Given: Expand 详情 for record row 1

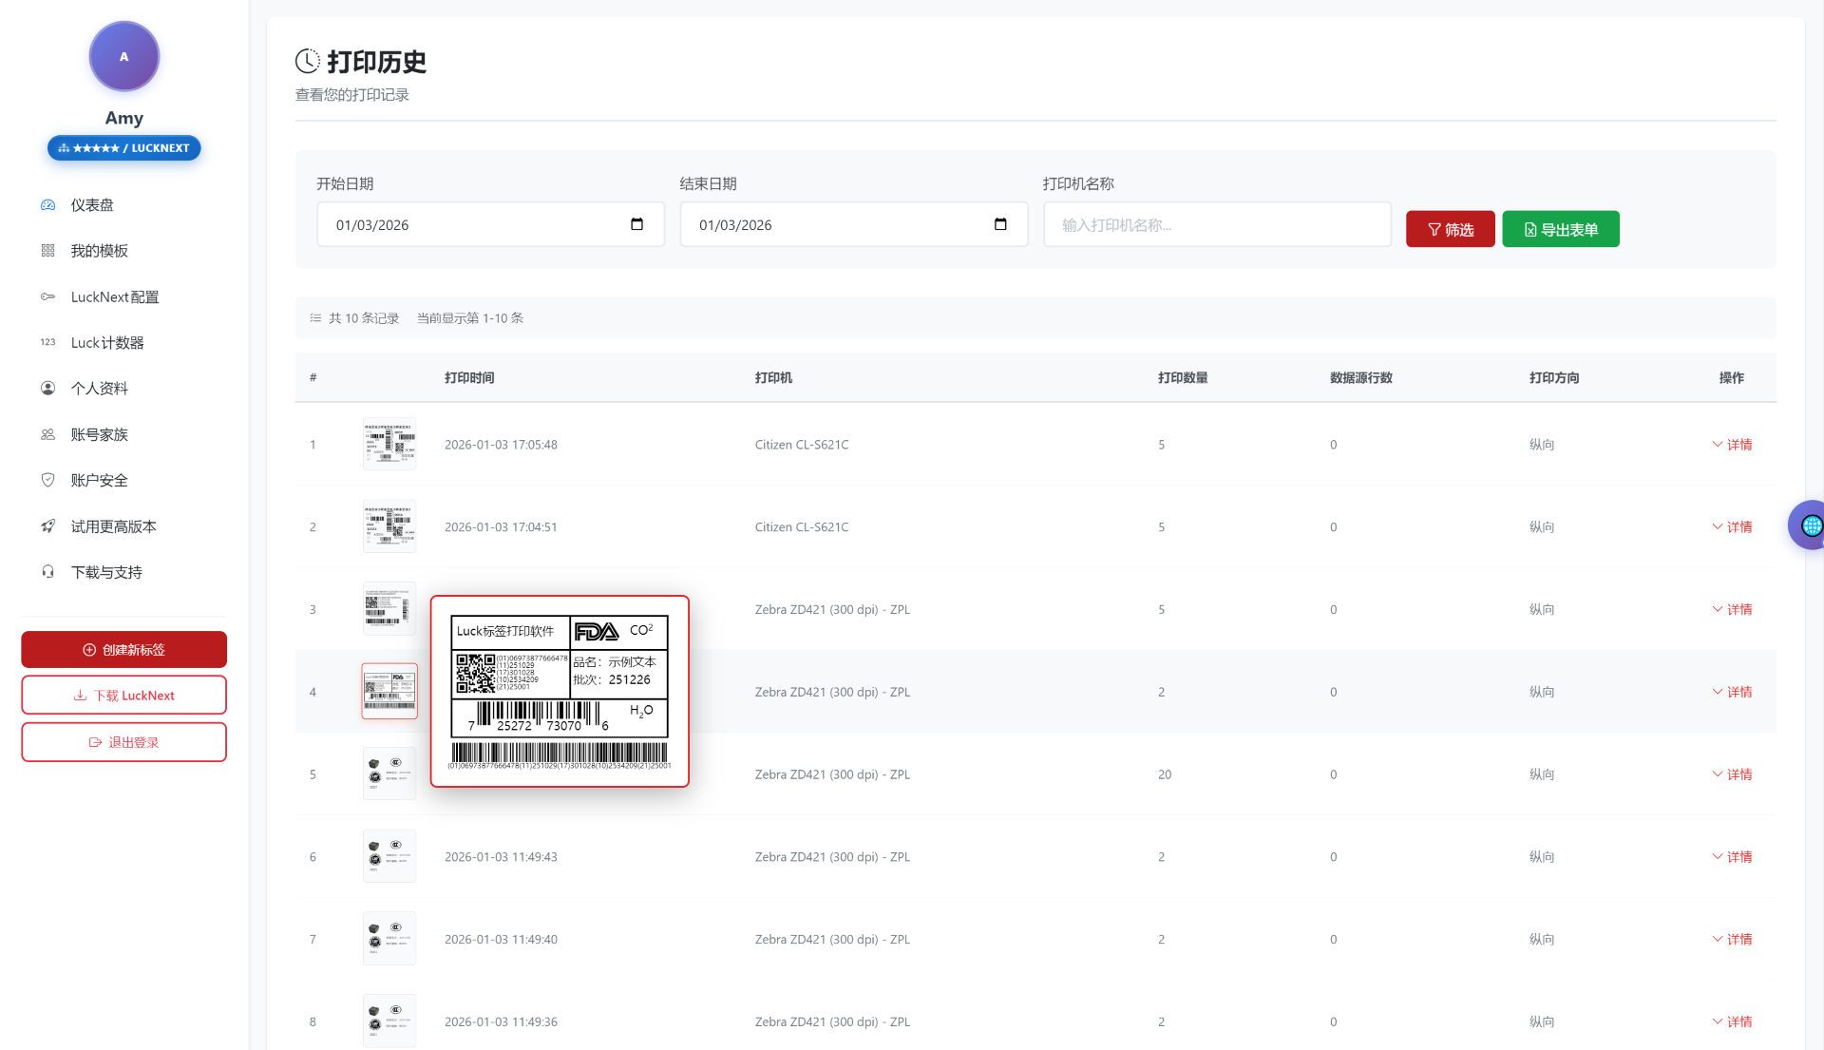Looking at the screenshot, I should click(x=1733, y=445).
